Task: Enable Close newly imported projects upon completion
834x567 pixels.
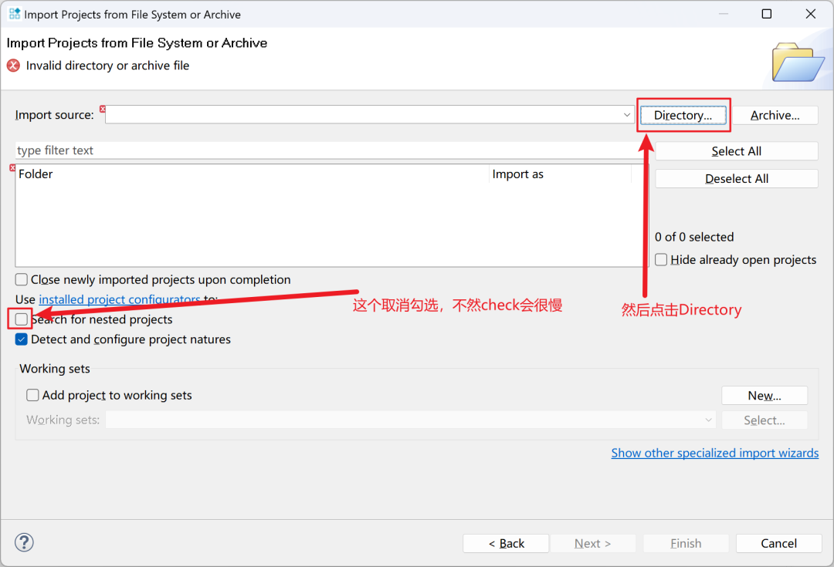Action: pyautogui.click(x=22, y=280)
